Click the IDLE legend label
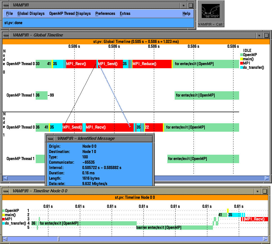The height and width of the screenshot is (244, 272). (x=247, y=51)
